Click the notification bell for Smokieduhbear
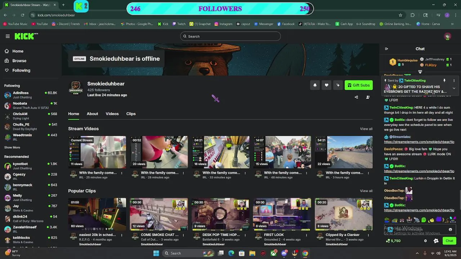 point(315,85)
